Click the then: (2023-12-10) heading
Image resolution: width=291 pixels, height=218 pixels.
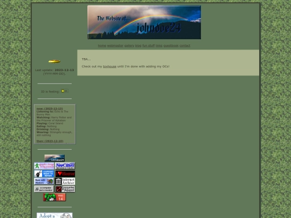pyautogui.click(x=50, y=141)
